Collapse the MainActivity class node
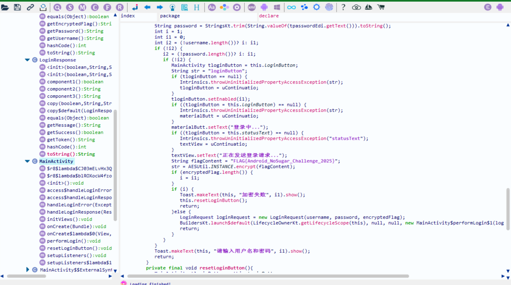Screen dimensions: 511x285 [27, 161]
